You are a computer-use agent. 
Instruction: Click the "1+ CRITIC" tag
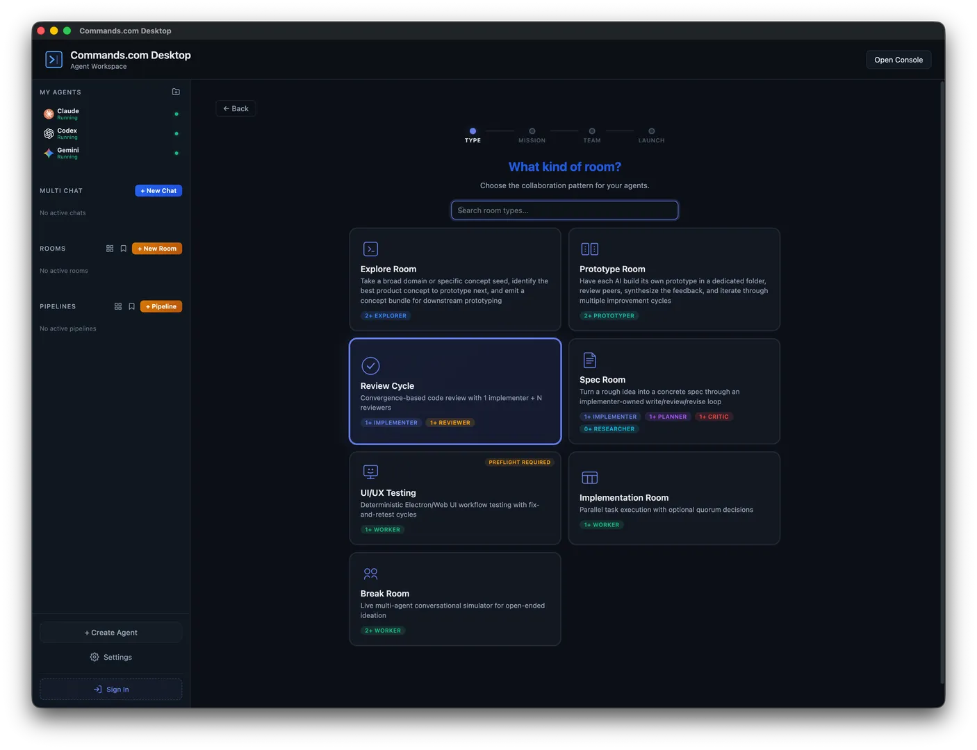[x=714, y=417]
